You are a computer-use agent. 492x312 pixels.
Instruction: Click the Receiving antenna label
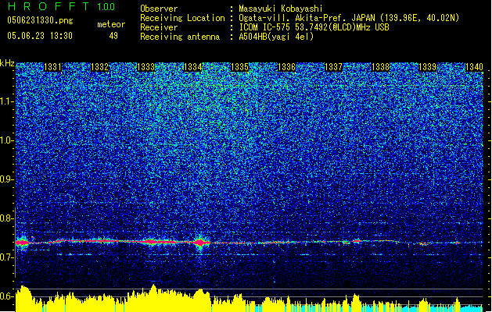point(180,37)
